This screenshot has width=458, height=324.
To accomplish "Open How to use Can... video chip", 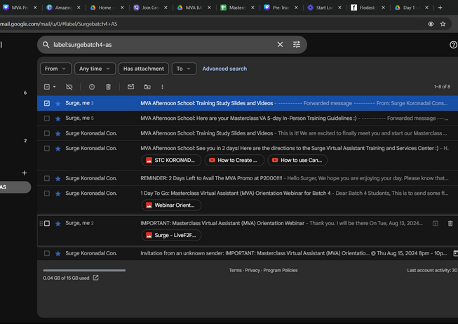I will tap(297, 160).
